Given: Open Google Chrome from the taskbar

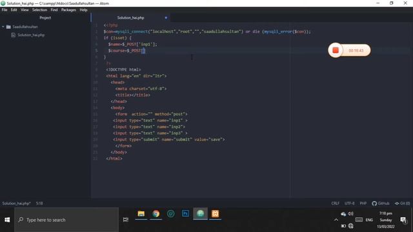Looking at the screenshot, I should (156, 213).
